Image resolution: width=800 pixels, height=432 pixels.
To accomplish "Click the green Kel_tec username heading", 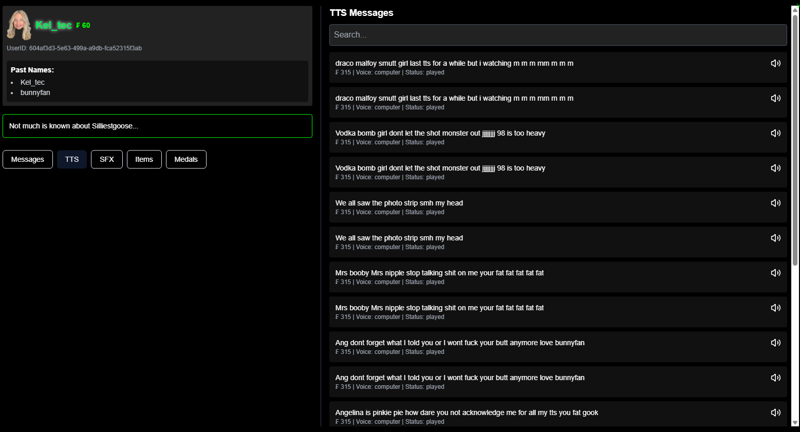I will click(53, 25).
